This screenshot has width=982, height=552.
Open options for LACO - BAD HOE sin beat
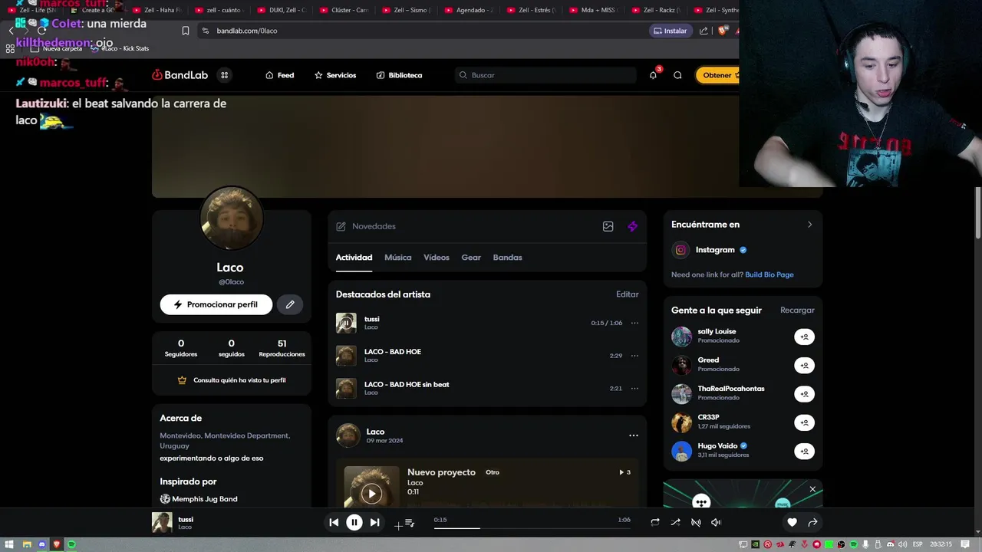click(x=634, y=388)
